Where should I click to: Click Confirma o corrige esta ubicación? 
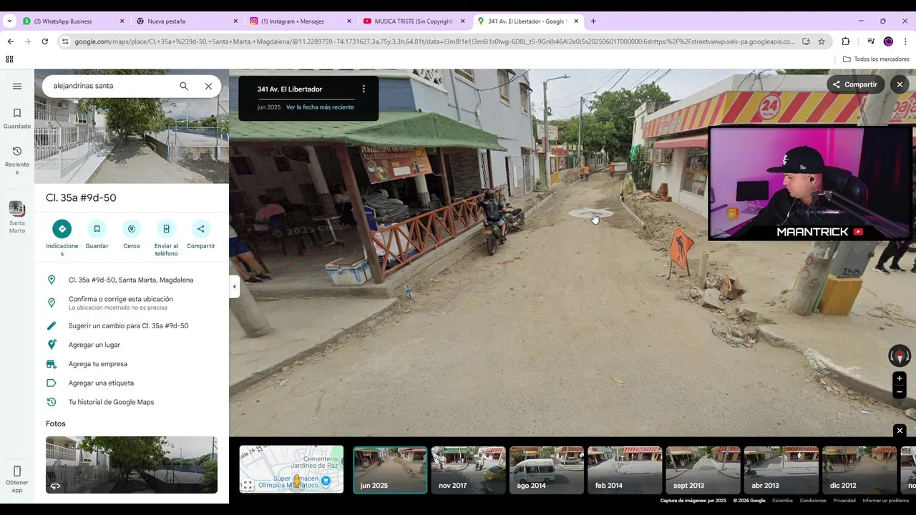pyautogui.click(x=132, y=303)
